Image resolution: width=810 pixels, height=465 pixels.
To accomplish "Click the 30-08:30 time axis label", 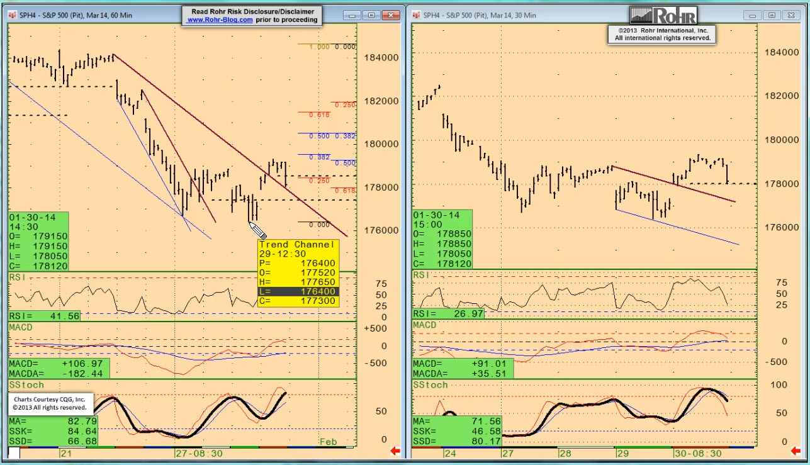I will (699, 453).
